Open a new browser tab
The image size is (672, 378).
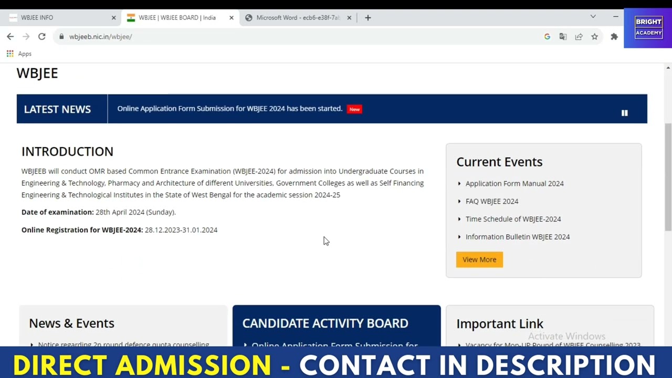(x=367, y=17)
